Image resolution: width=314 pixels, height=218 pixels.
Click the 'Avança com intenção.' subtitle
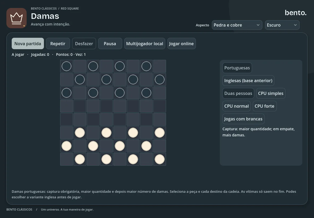(51, 24)
